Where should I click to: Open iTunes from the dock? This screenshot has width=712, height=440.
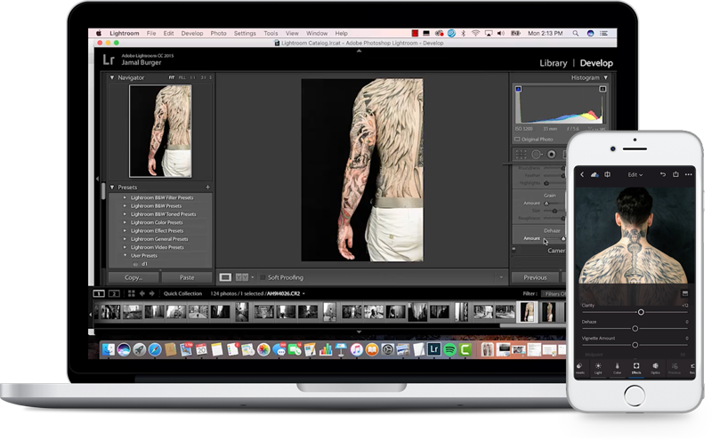point(357,349)
